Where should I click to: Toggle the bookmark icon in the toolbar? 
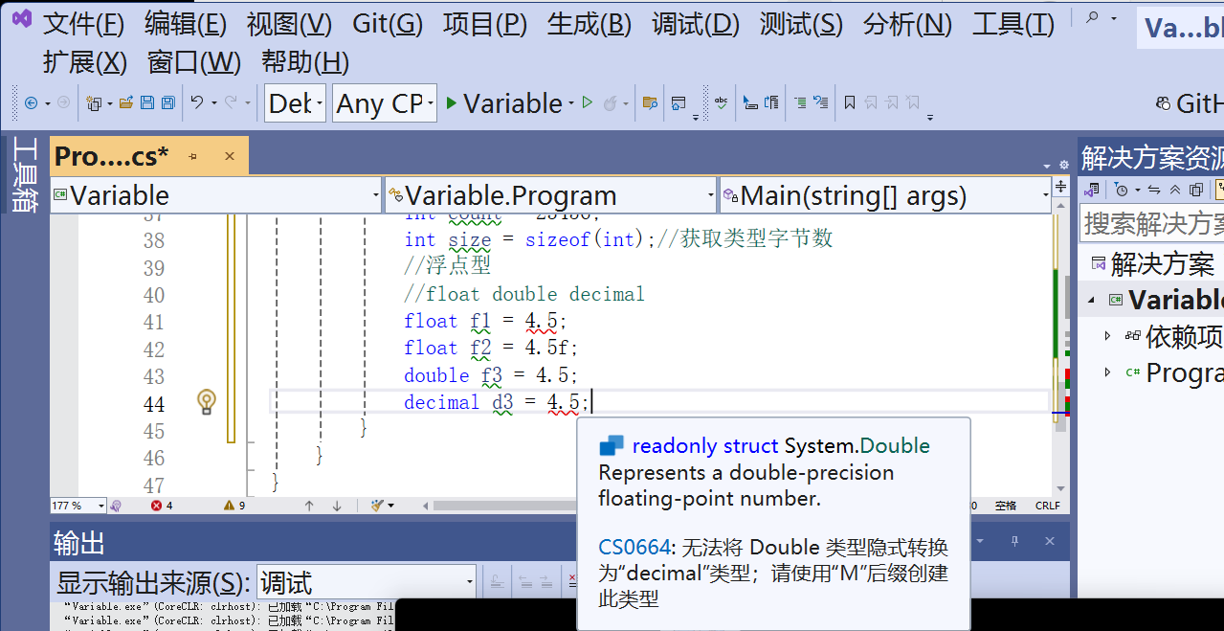(850, 102)
